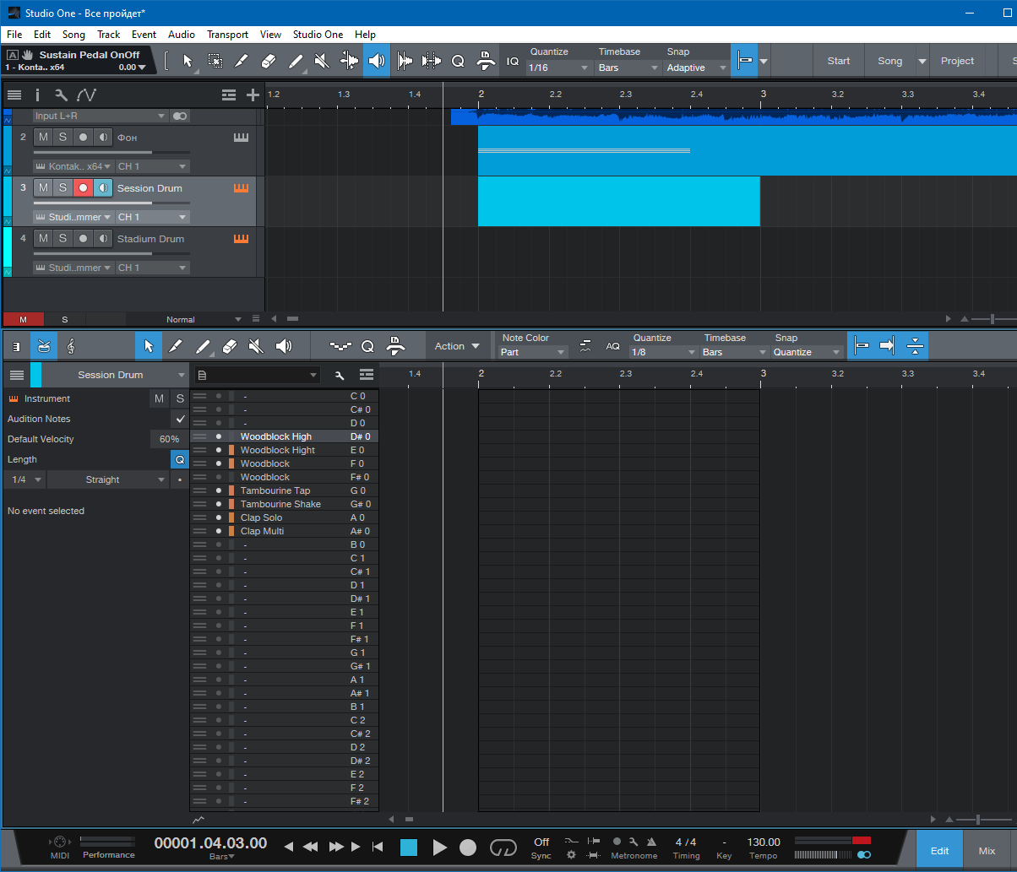1017x872 pixels.
Task: Open the Event menu
Action: tap(144, 35)
